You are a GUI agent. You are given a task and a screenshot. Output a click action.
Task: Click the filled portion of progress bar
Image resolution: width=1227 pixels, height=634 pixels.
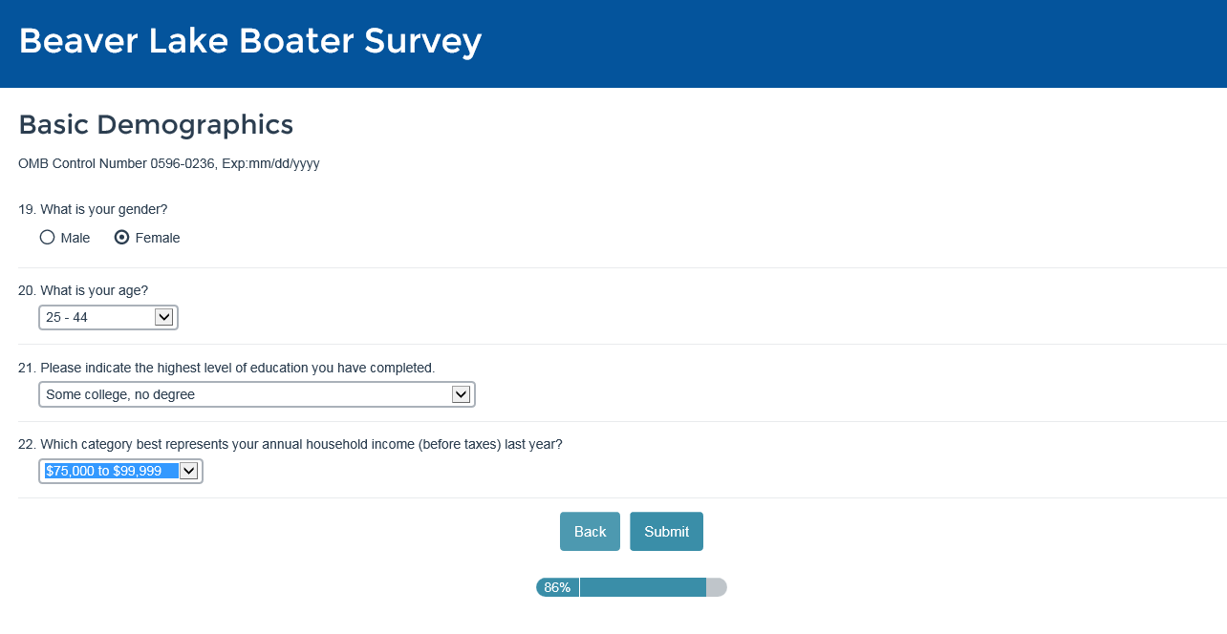click(642, 587)
